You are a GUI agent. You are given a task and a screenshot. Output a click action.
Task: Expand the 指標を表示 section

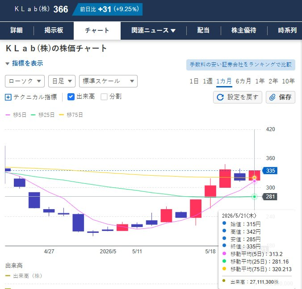[24, 63]
